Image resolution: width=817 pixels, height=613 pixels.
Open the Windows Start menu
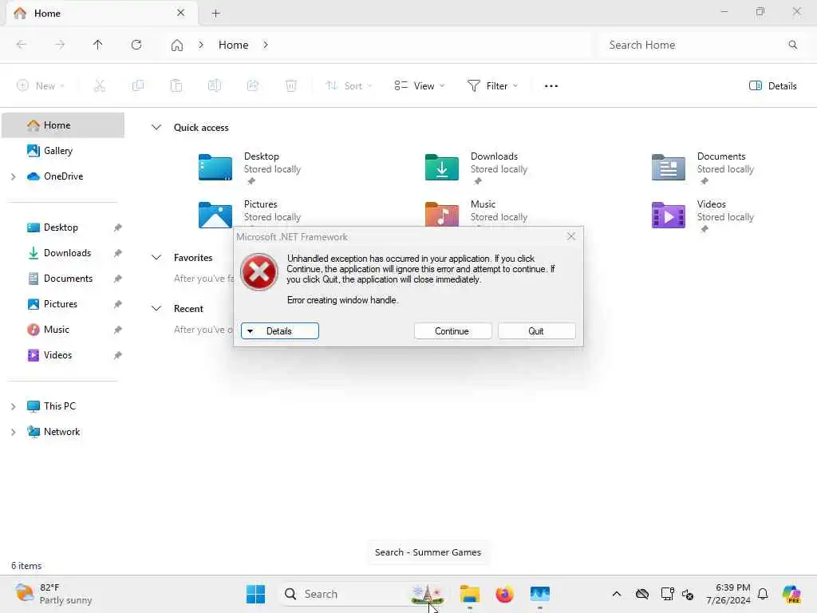pyautogui.click(x=256, y=594)
